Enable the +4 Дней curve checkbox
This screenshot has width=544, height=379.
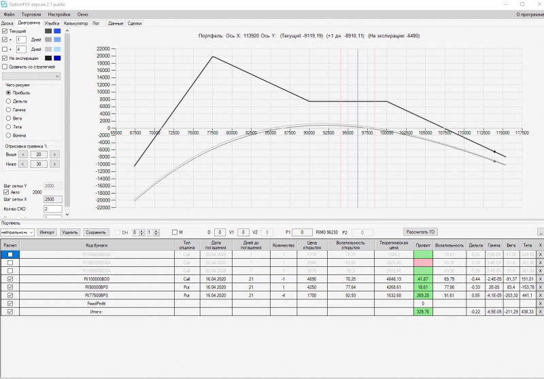5,49
